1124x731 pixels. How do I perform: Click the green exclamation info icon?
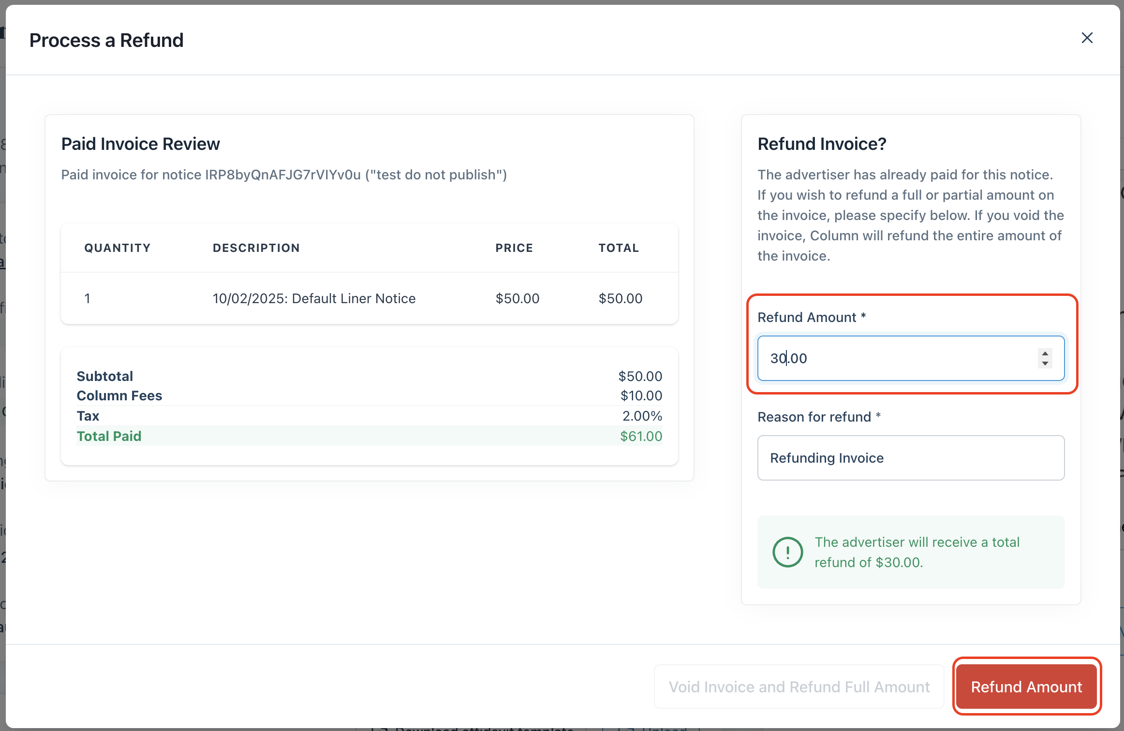point(787,552)
